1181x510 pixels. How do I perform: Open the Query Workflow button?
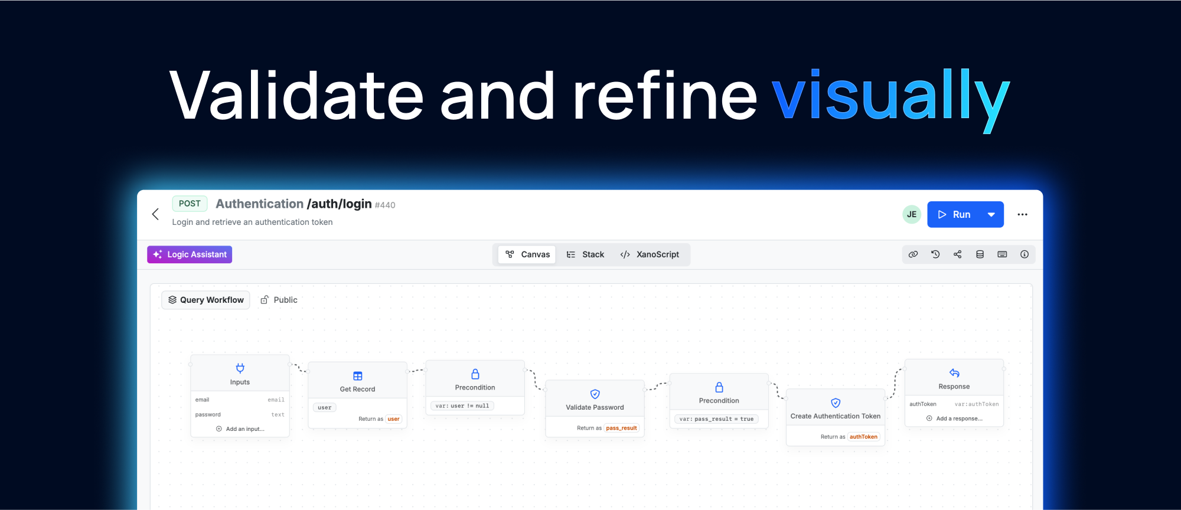coord(205,300)
